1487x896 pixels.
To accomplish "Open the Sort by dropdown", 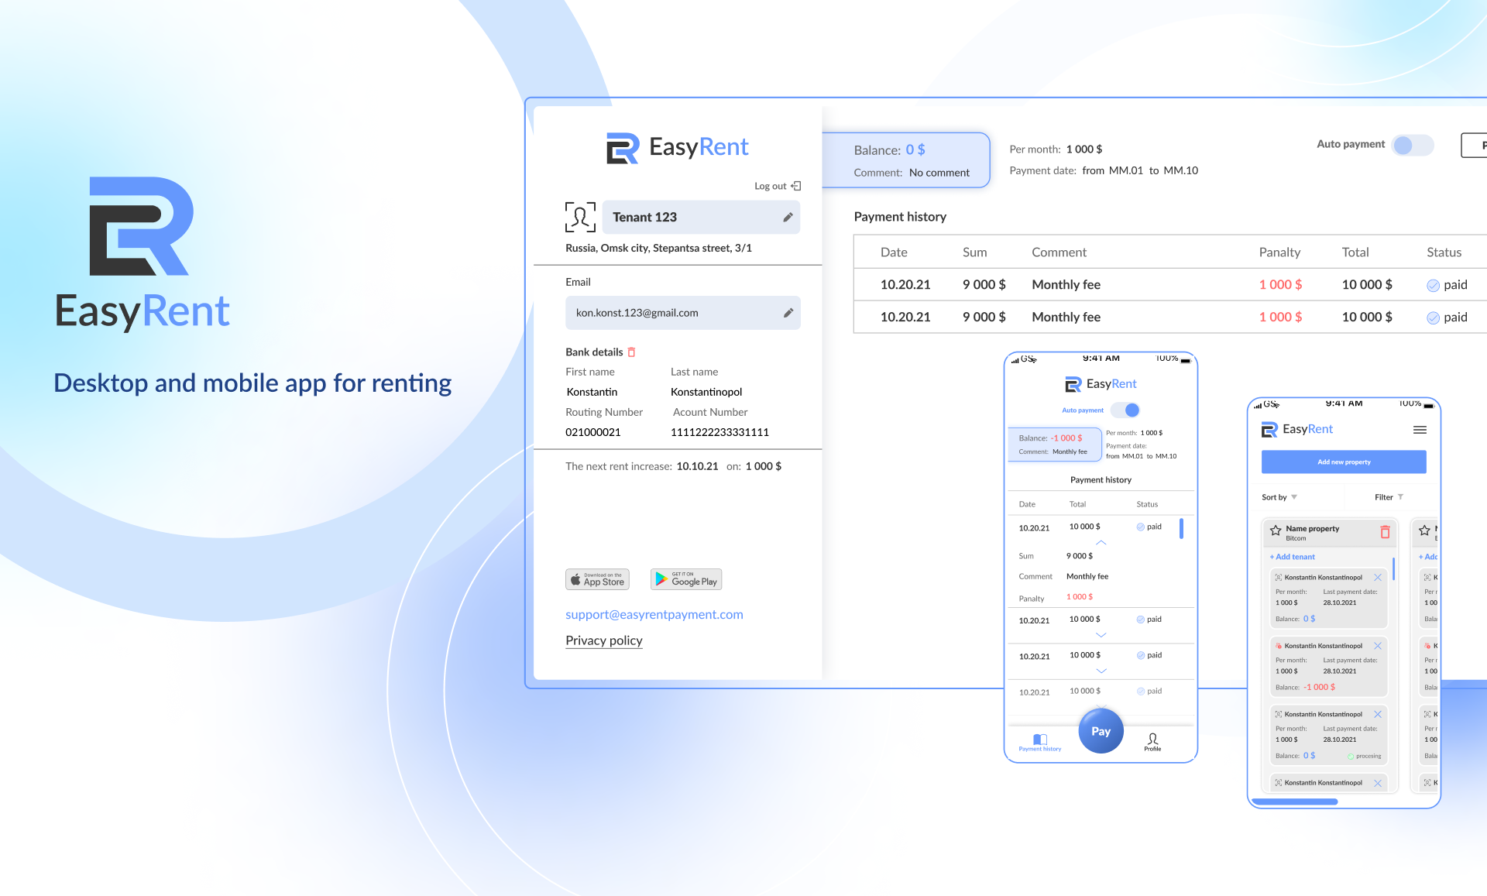I will [1279, 497].
